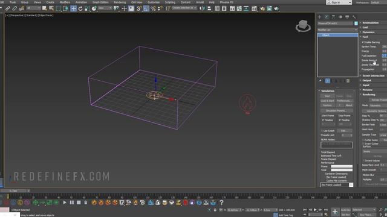
Task: Expand the Resimulation rollout
Action: [x=370, y=23]
